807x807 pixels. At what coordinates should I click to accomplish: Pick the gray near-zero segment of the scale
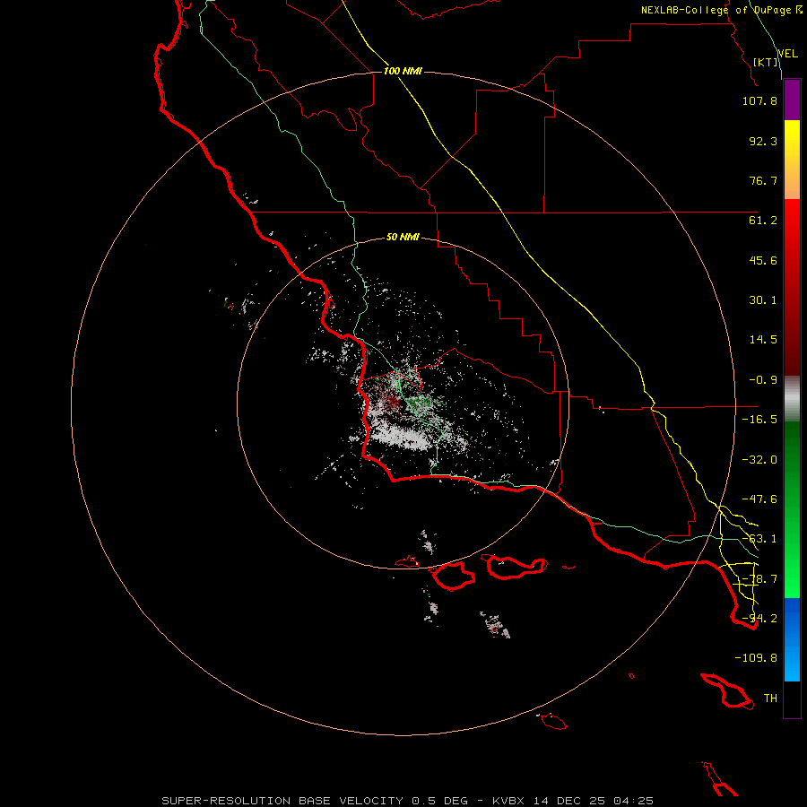(x=792, y=397)
